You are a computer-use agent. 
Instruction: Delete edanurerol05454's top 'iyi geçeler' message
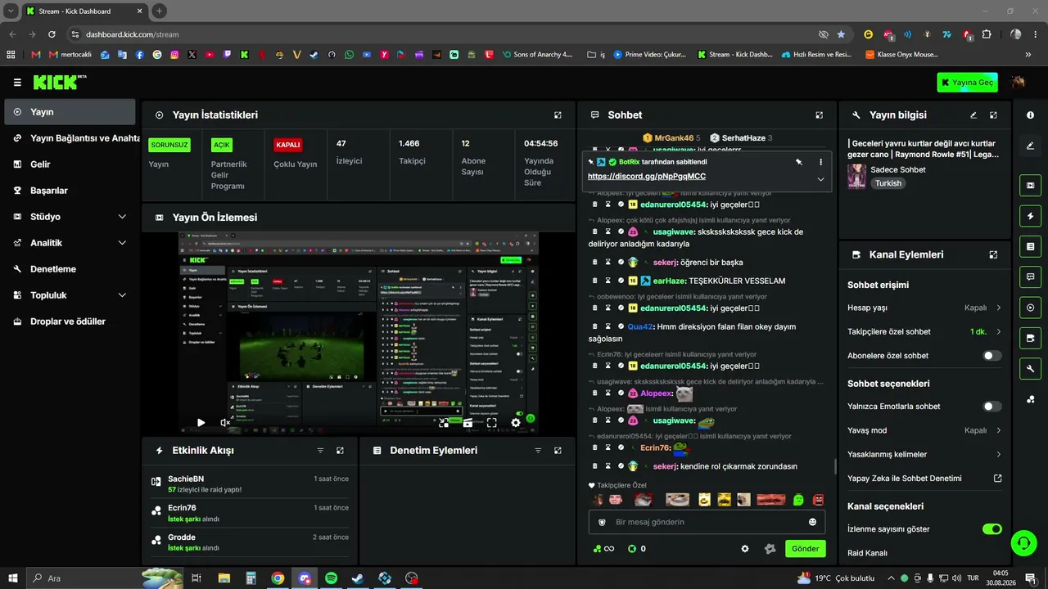pos(595,204)
